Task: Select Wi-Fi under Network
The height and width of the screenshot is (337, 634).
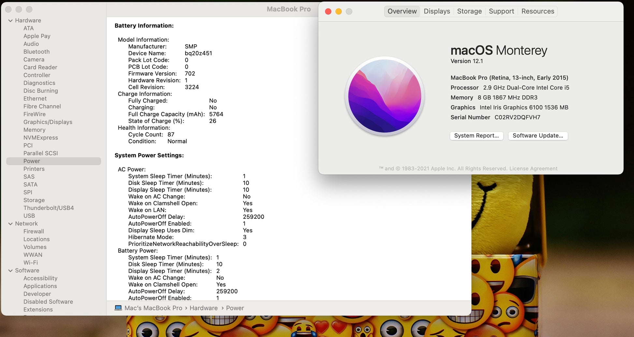Action: pos(31,263)
